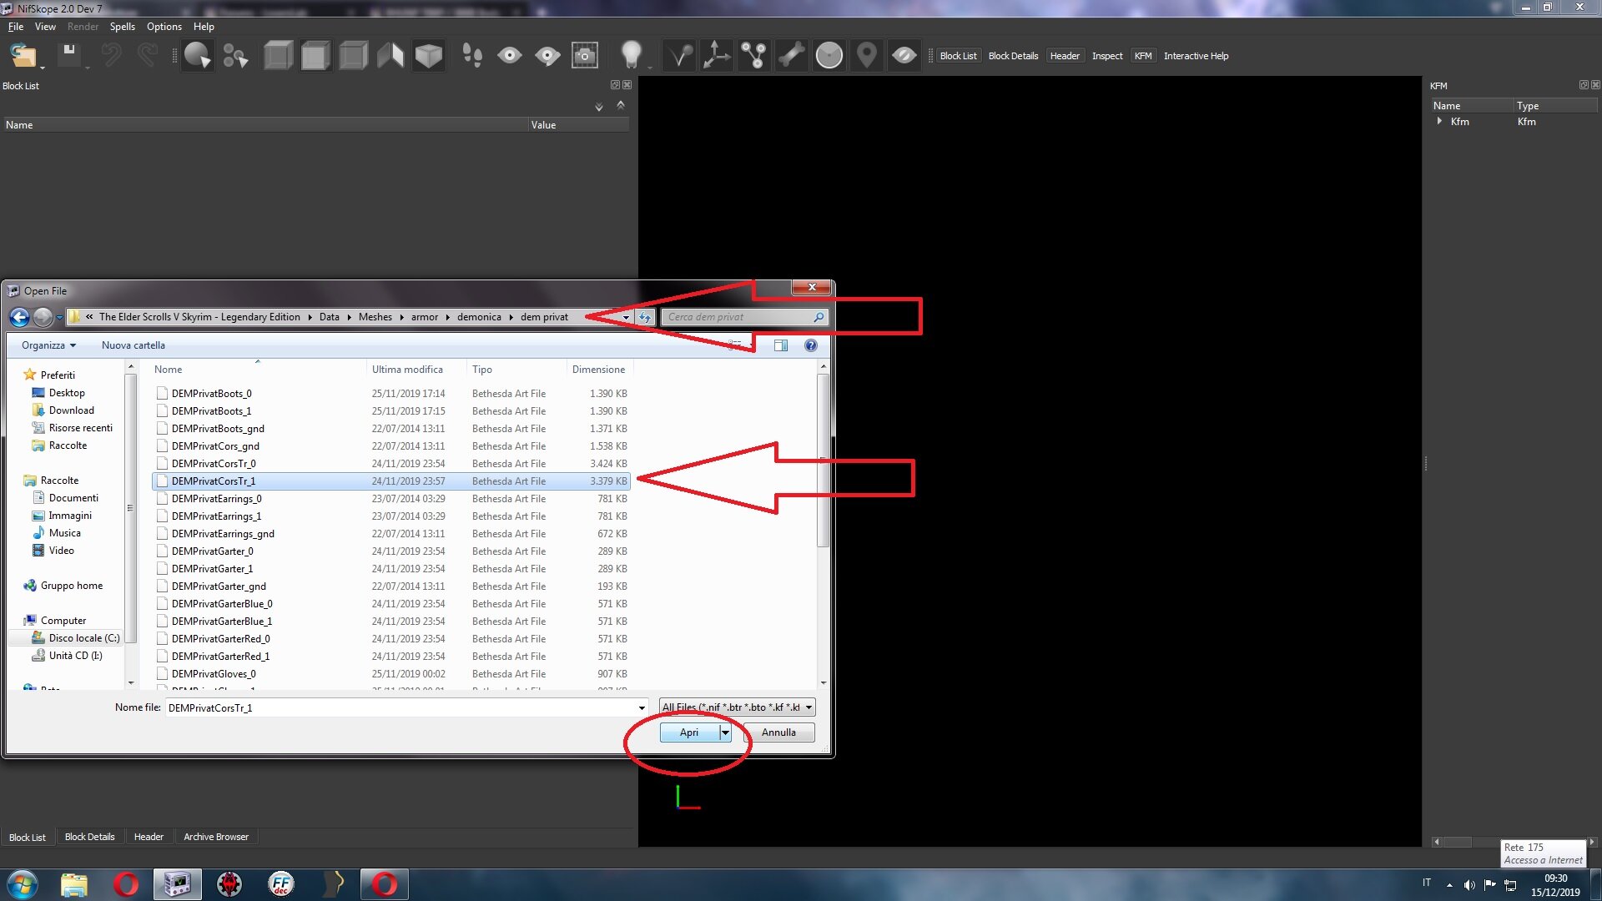This screenshot has width=1602, height=901.
Task: Toggle the Block List toolbar button
Action: click(958, 56)
